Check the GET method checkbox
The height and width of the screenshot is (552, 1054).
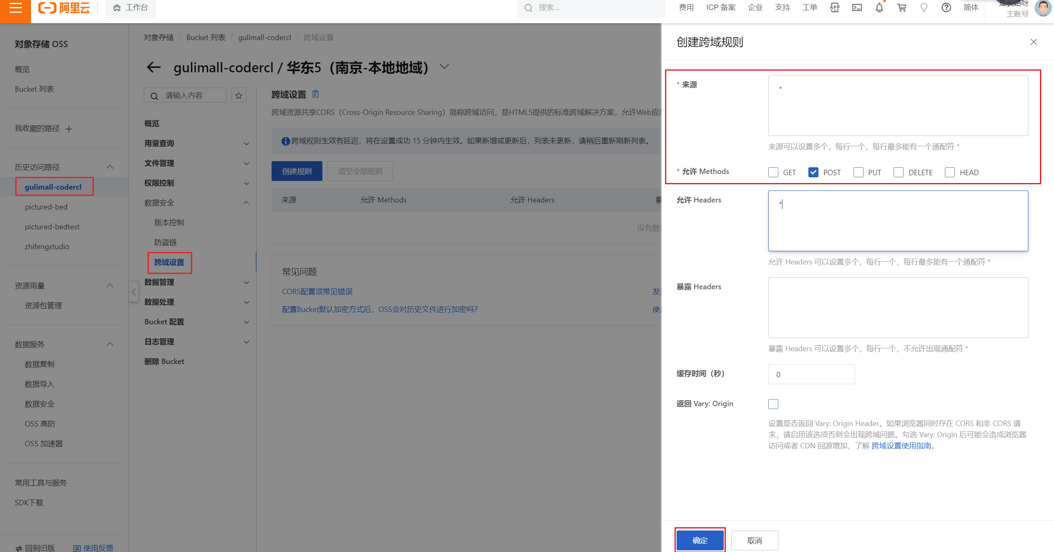point(773,172)
